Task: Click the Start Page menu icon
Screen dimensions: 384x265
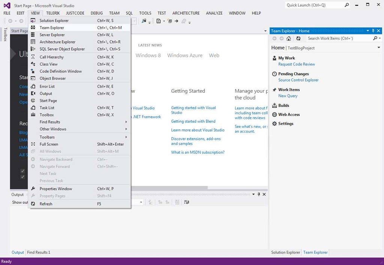Action: click(33, 100)
